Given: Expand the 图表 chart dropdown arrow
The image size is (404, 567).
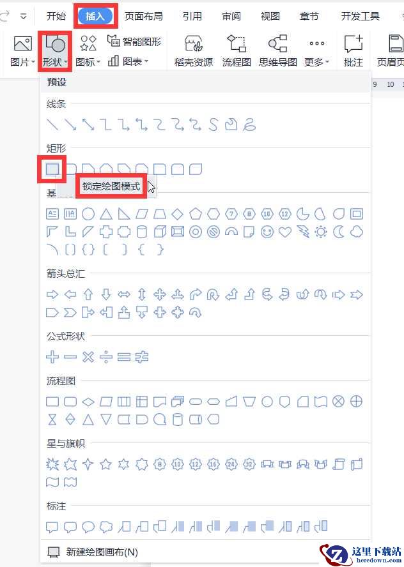Looking at the screenshot, I should pos(146,61).
